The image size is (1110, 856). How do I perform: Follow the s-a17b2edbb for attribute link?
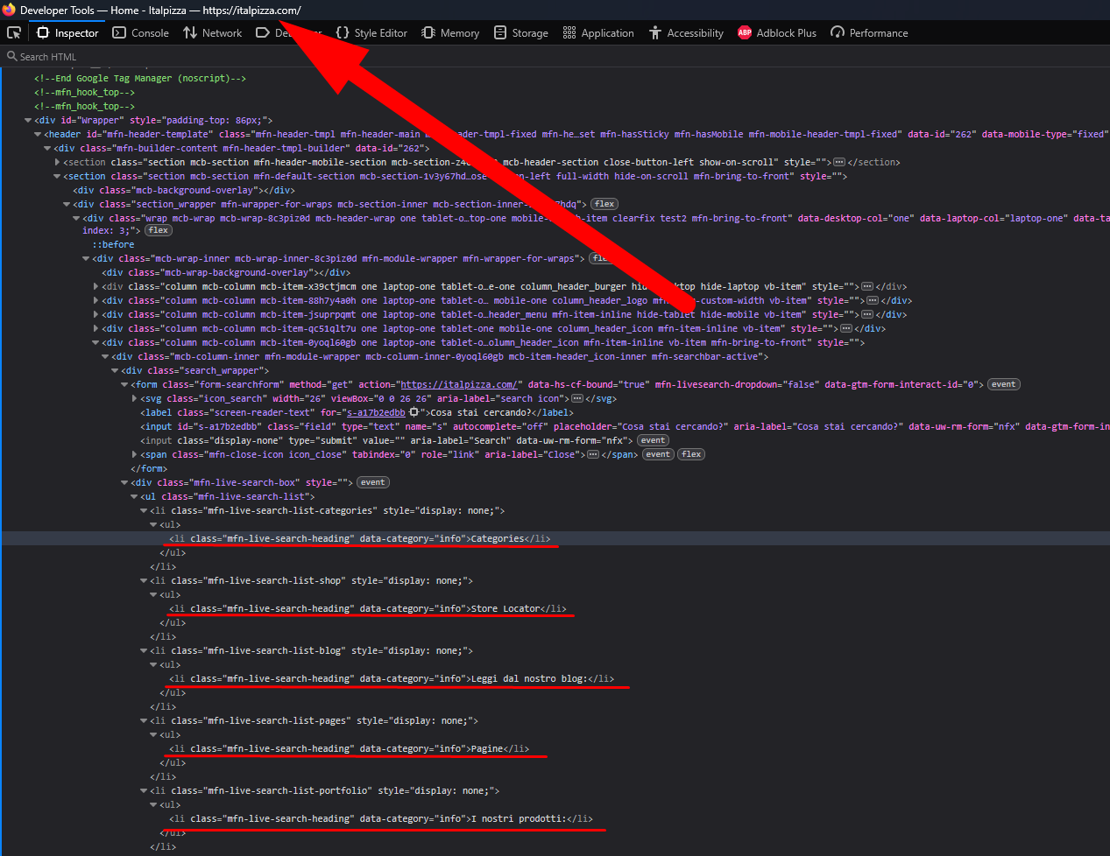pos(376,413)
